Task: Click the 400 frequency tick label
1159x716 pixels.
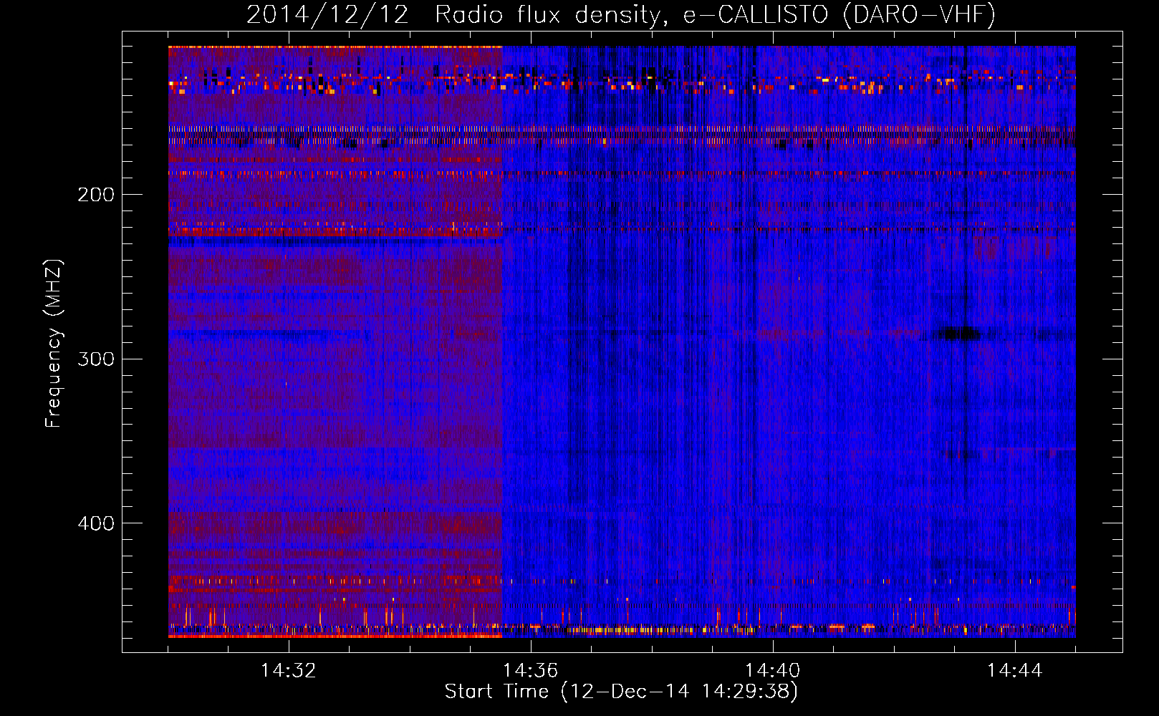Action: pyautogui.click(x=96, y=523)
